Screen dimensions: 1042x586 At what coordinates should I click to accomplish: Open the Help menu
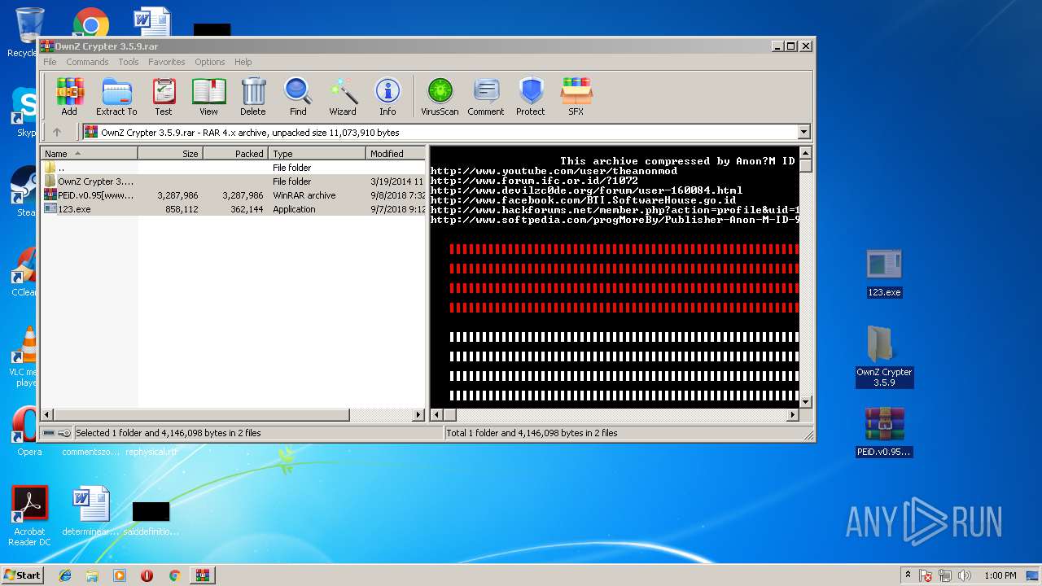[243, 62]
